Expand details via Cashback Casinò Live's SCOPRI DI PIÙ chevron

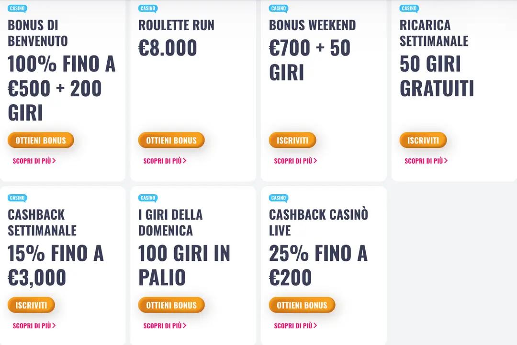pyautogui.click(x=315, y=326)
